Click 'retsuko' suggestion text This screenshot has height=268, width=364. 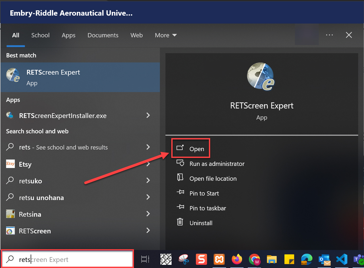click(x=30, y=181)
